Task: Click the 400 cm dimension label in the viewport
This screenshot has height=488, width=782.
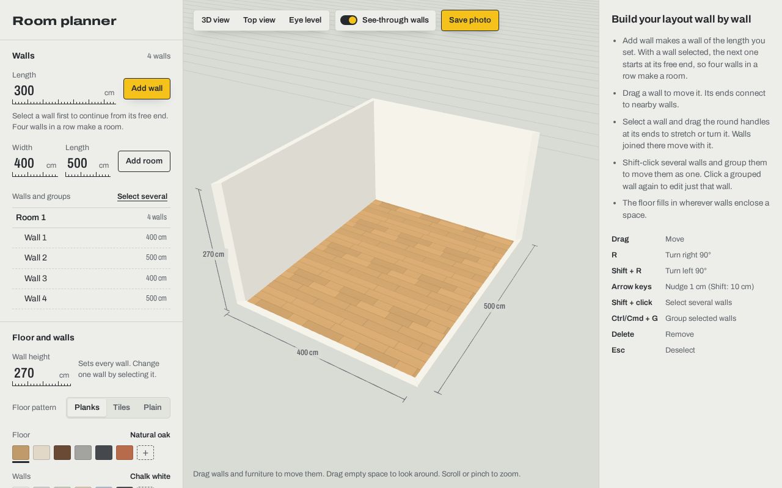Action: click(x=307, y=353)
